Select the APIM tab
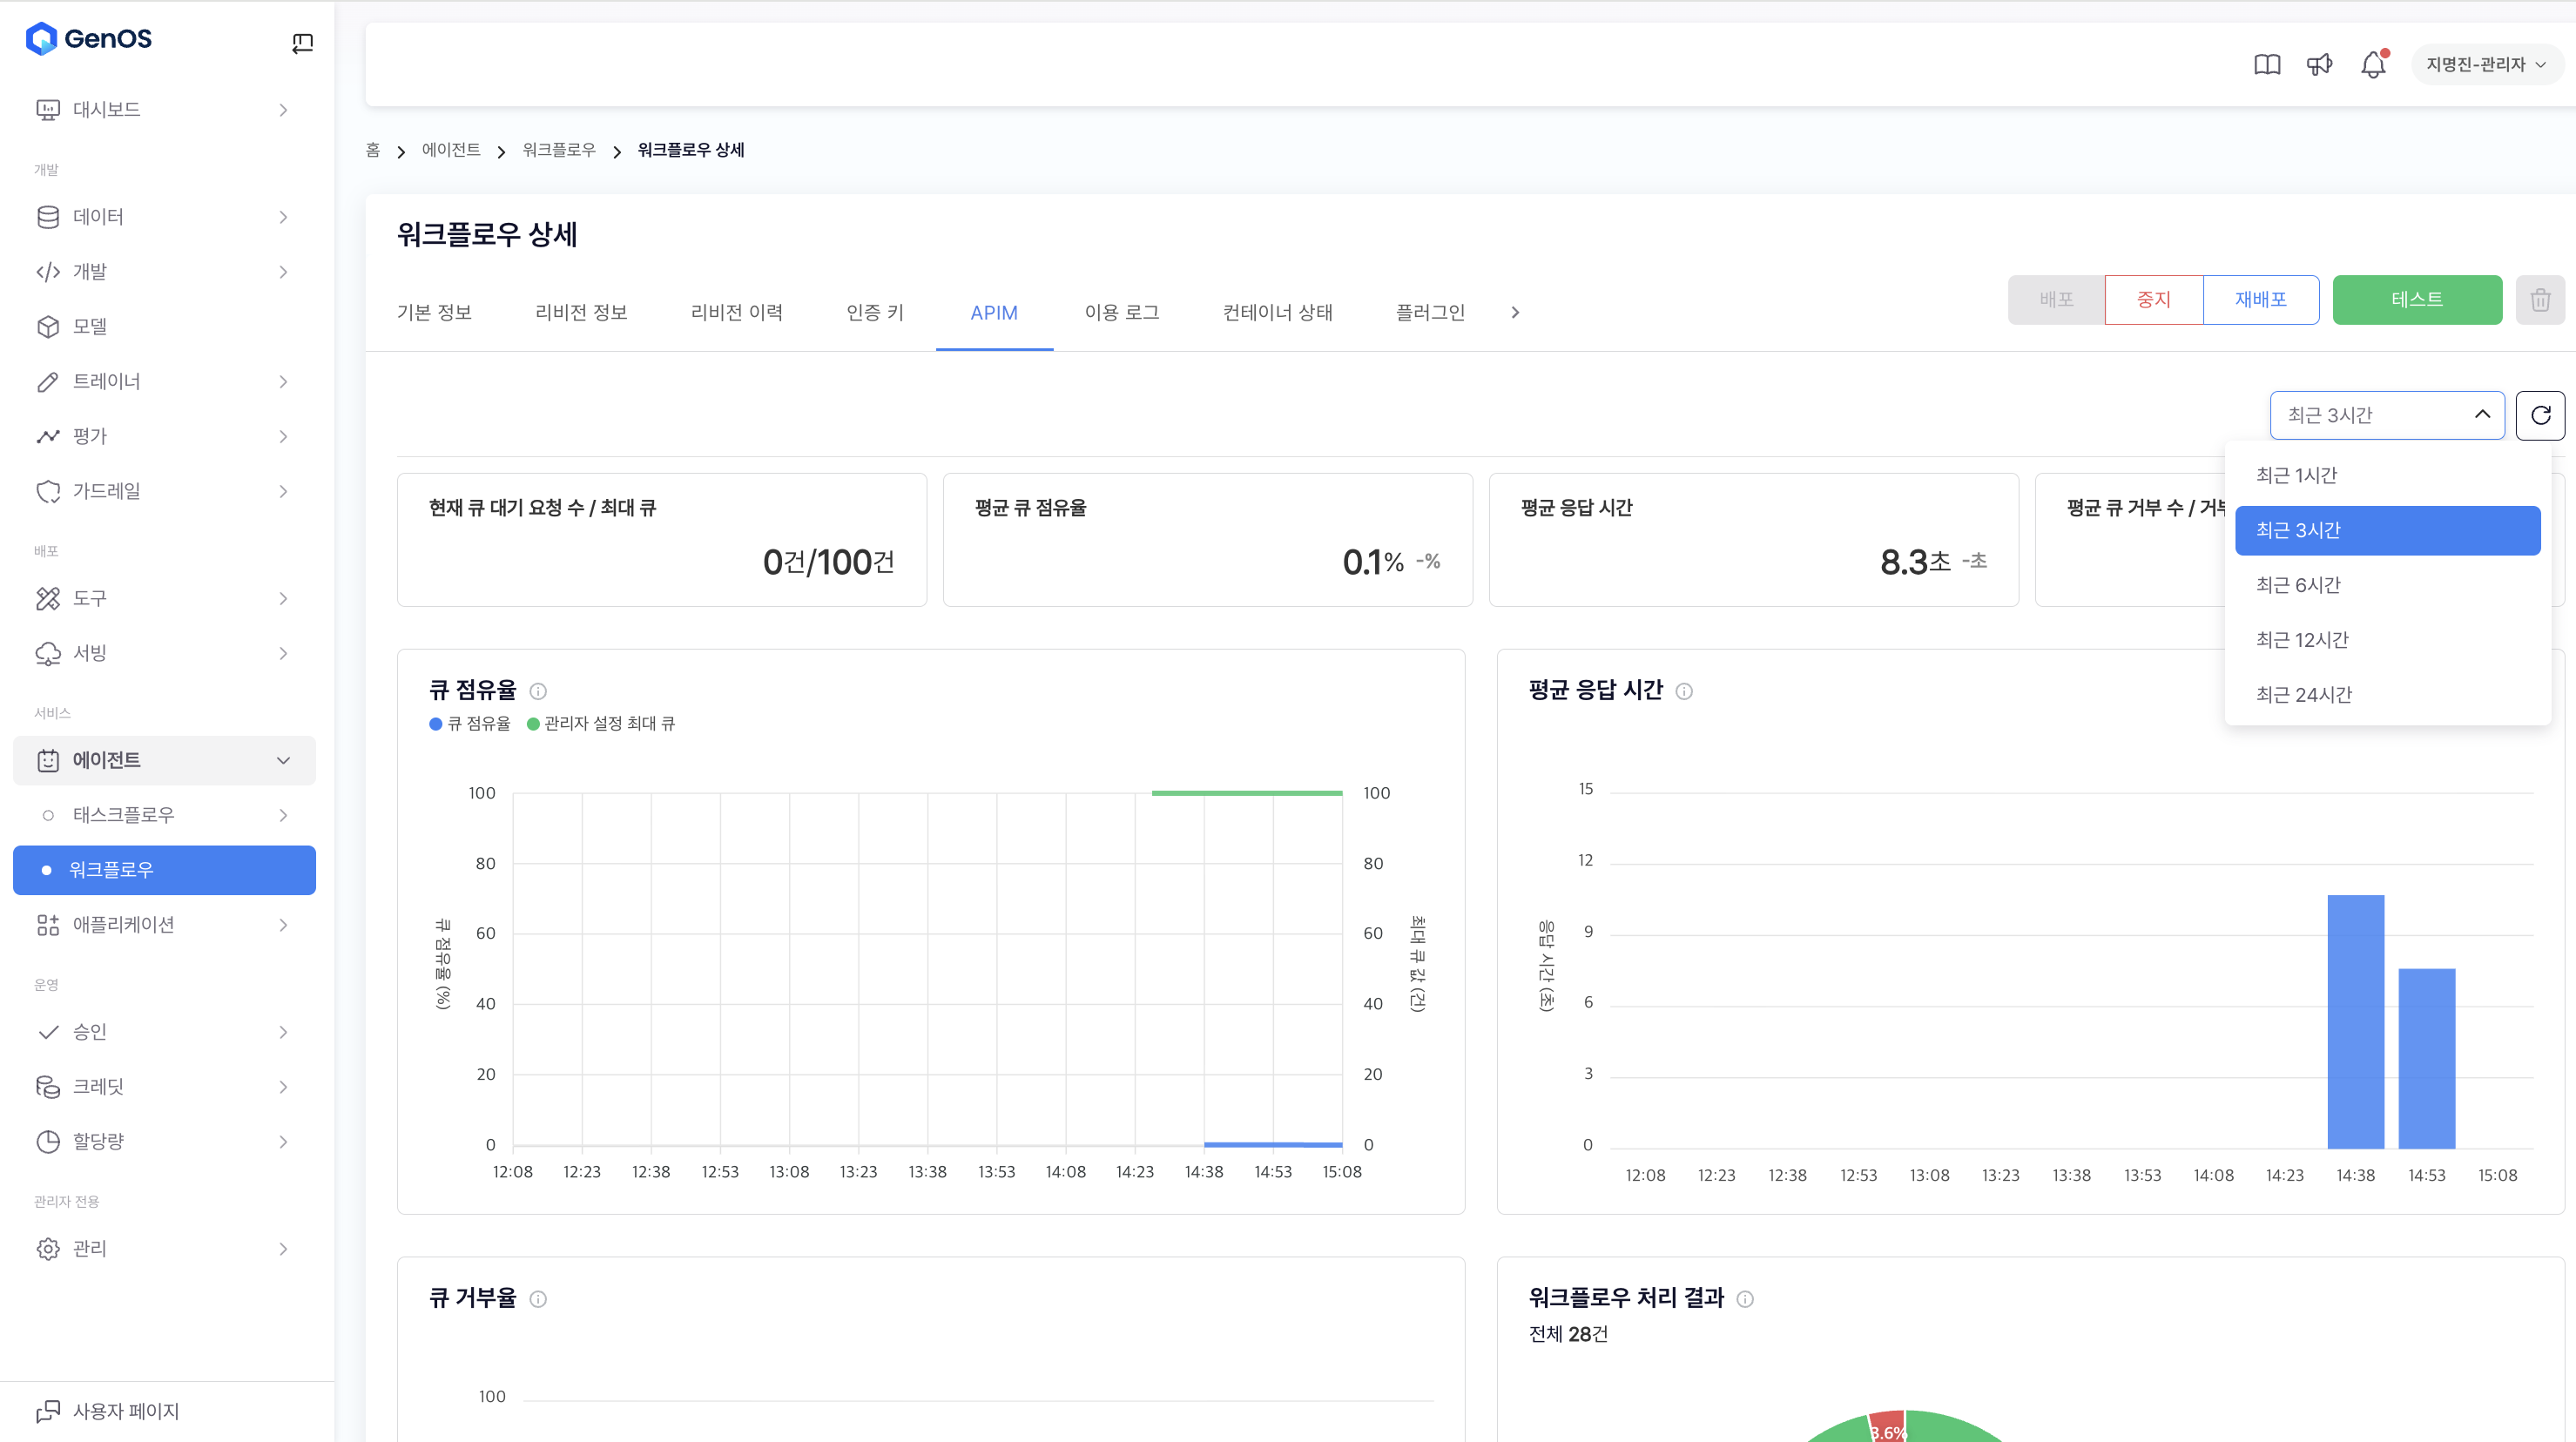2576x1442 pixels. pyautogui.click(x=994, y=313)
